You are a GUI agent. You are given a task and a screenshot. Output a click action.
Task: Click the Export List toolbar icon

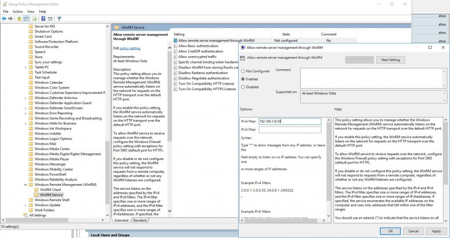click(x=35, y=19)
